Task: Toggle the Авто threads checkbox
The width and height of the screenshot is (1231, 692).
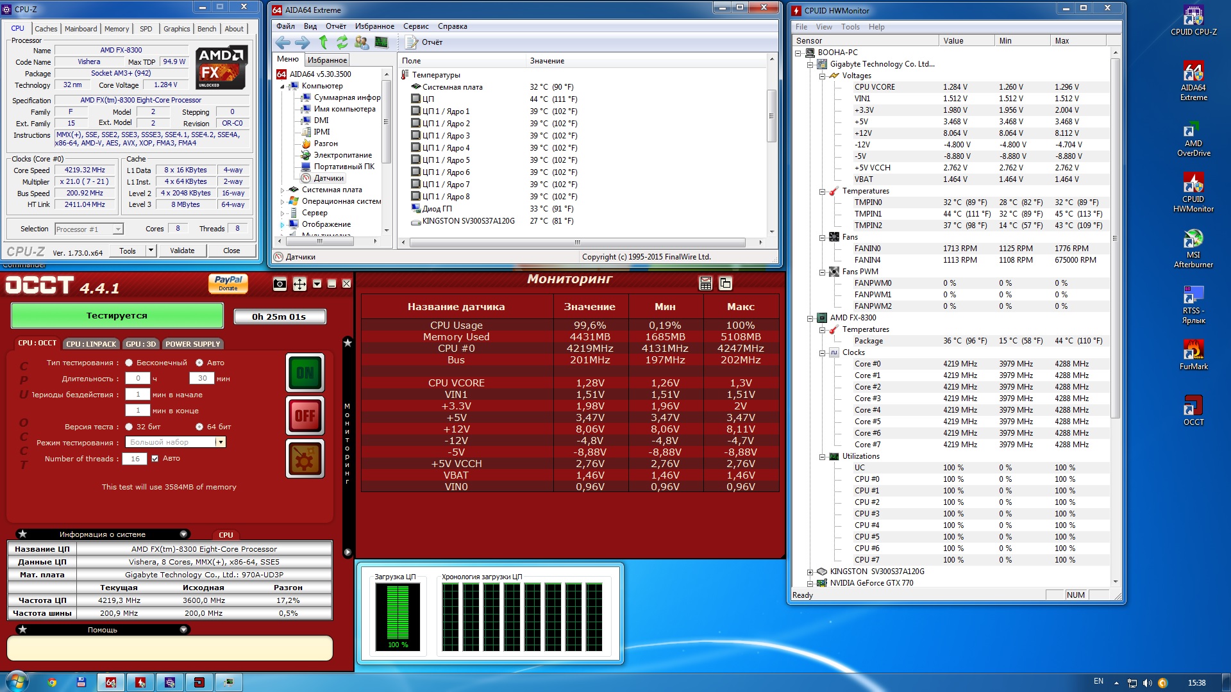Action: (x=155, y=459)
